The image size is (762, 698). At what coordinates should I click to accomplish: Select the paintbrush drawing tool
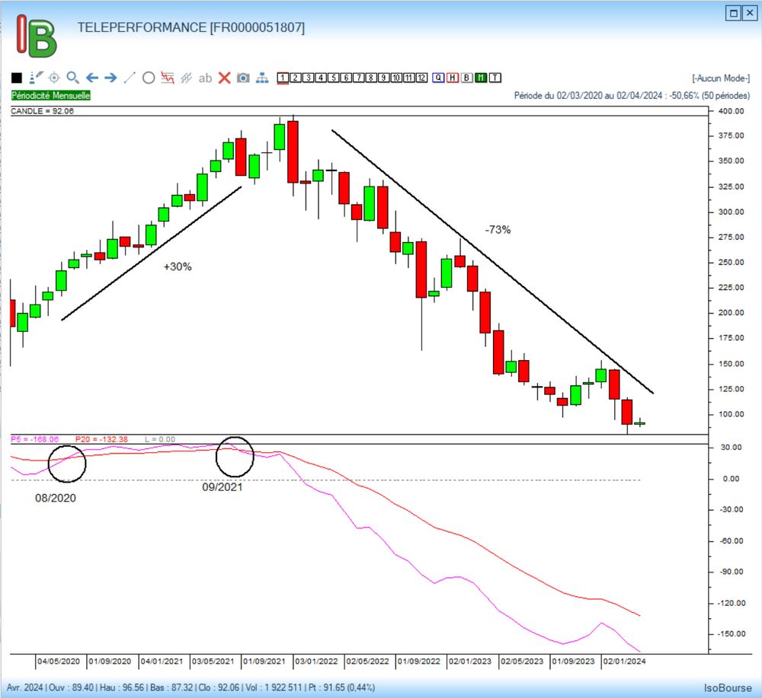[x=36, y=77]
